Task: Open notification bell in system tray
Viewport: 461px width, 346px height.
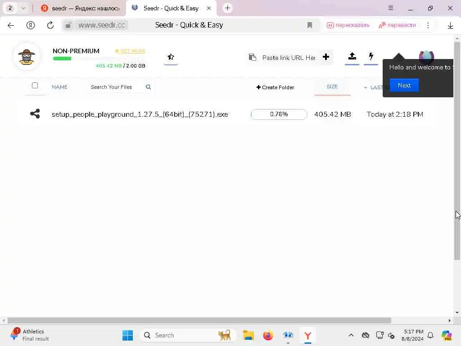Action: tap(430, 335)
